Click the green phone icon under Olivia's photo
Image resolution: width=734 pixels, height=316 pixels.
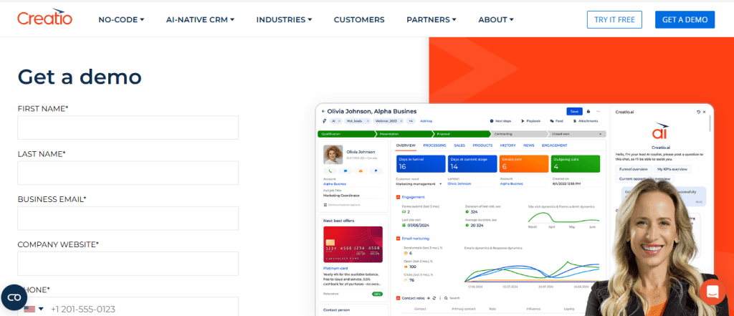coord(330,171)
